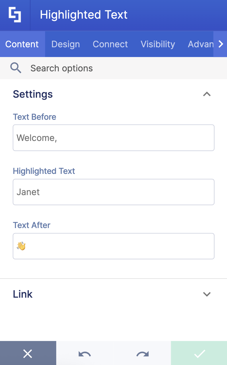Viewport: 227px width, 365px height.
Task: Switch to the Advanced tab
Action: pos(201,44)
